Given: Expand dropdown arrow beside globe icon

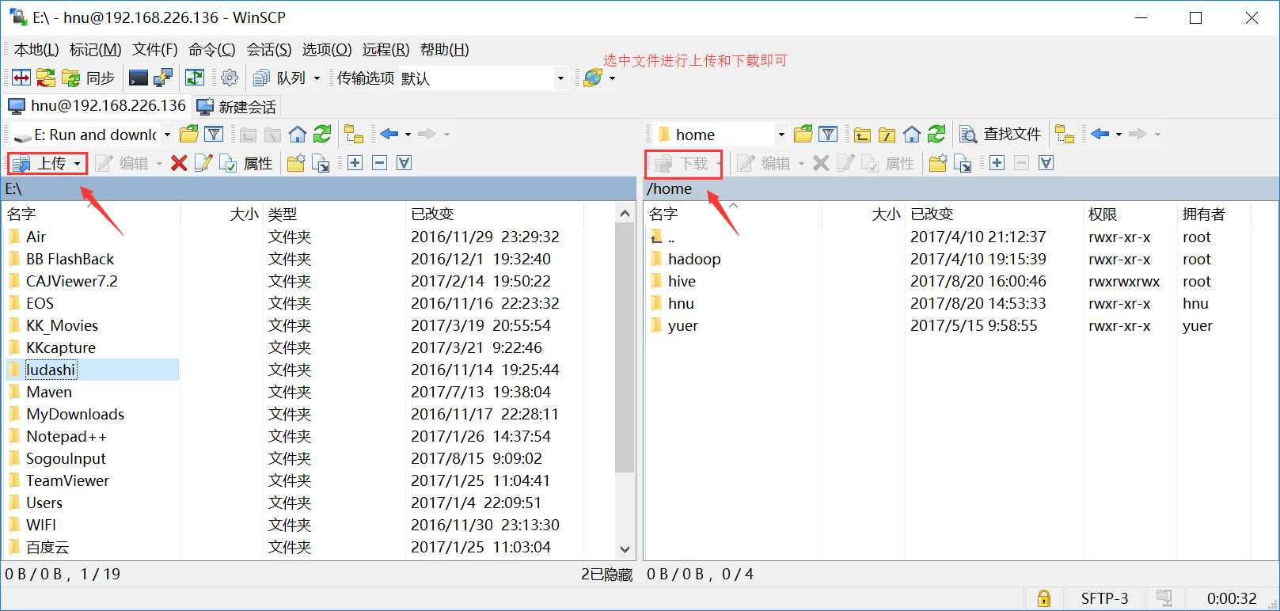Looking at the screenshot, I should pos(612,78).
